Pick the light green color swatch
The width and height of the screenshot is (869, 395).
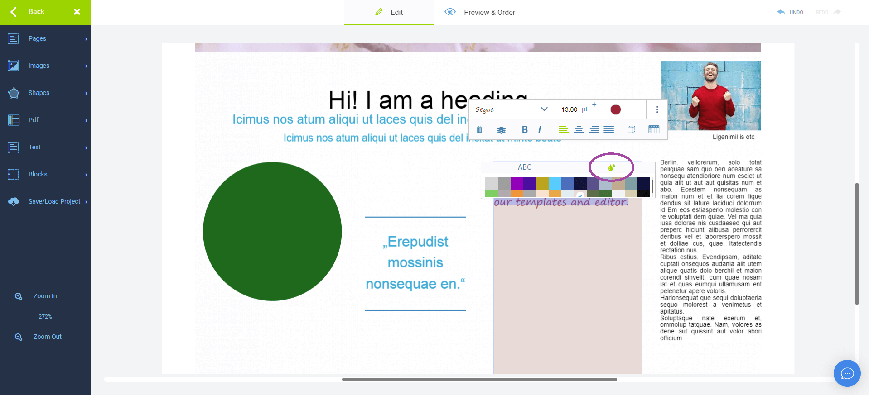pyautogui.click(x=492, y=194)
